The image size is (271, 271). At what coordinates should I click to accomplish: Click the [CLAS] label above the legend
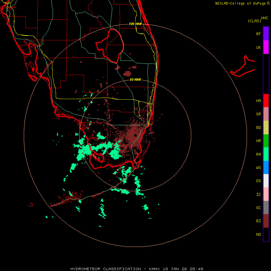tap(254, 21)
